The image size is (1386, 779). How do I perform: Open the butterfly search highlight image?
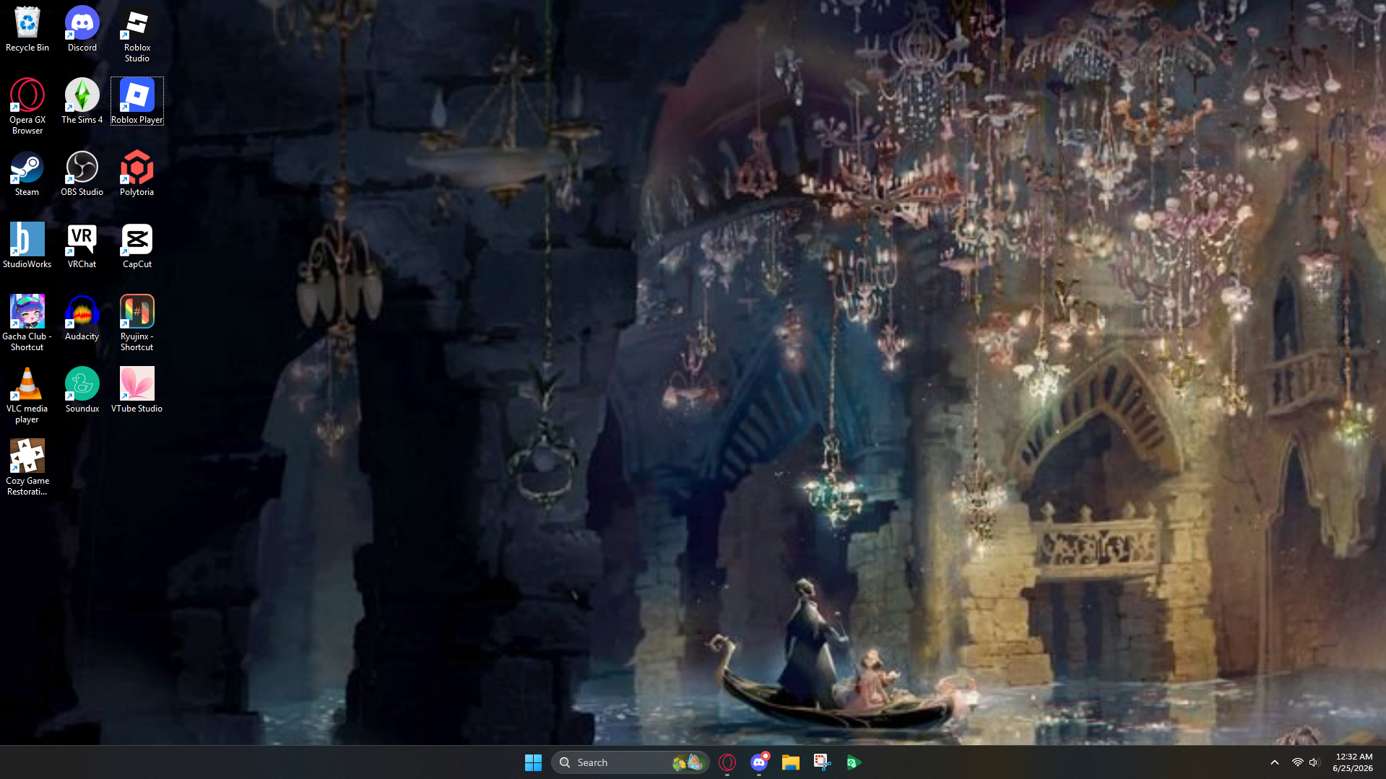[x=688, y=762]
